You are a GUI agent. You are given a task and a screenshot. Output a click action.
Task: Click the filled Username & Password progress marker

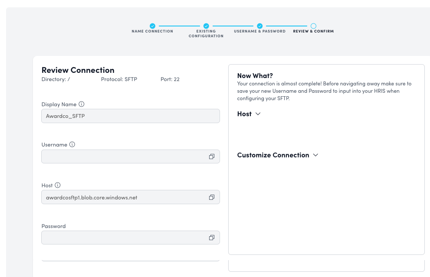coord(259,26)
